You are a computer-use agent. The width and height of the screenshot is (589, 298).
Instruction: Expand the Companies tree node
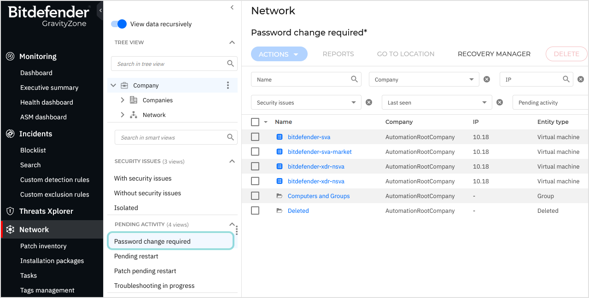122,100
